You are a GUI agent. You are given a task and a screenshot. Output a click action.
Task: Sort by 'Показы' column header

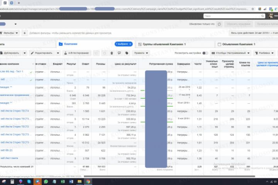point(101,64)
